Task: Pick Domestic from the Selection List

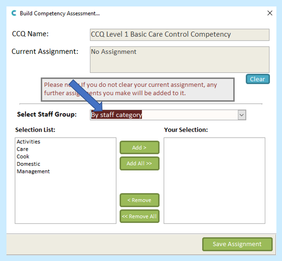Action: pos(28,164)
